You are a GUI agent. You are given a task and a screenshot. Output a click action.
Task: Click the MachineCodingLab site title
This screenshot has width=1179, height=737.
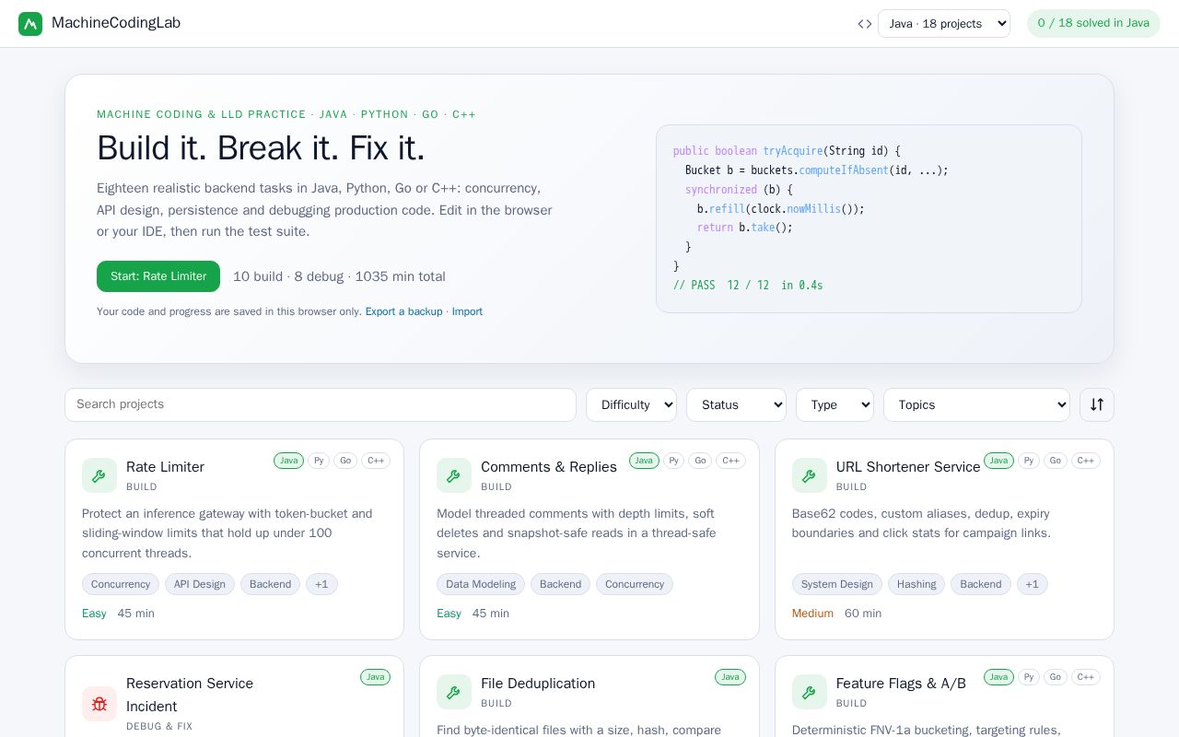click(116, 23)
